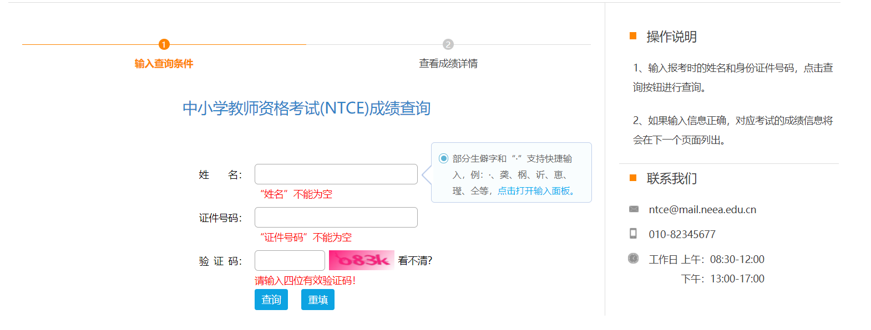Image resolution: width=871 pixels, height=330 pixels.
Task: Click the step 2 gray circle
Action: point(448,44)
